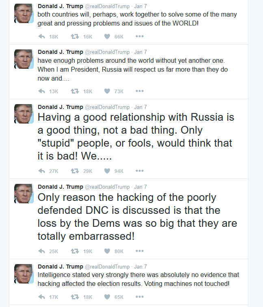Open more options on the 'good relationship with Russia' tweet
The height and width of the screenshot is (307, 263).
coord(140,171)
